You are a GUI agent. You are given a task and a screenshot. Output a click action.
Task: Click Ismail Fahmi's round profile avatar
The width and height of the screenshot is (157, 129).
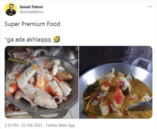click(11, 9)
